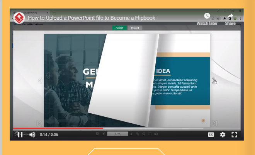Click the Share arrow icon

tap(230, 16)
